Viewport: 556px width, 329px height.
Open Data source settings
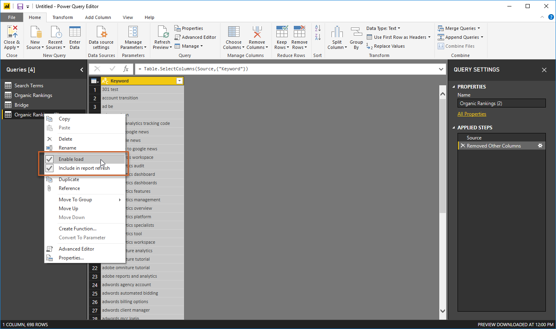[x=101, y=37]
